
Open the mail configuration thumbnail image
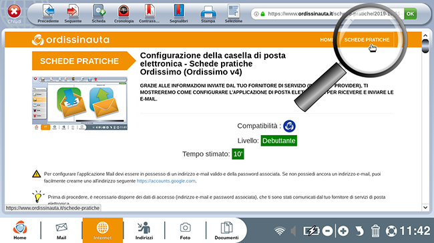[79, 103]
